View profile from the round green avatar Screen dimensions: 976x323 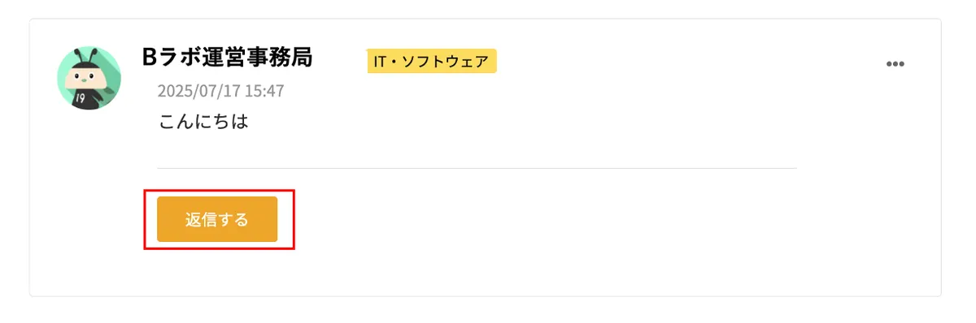(x=89, y=78)
